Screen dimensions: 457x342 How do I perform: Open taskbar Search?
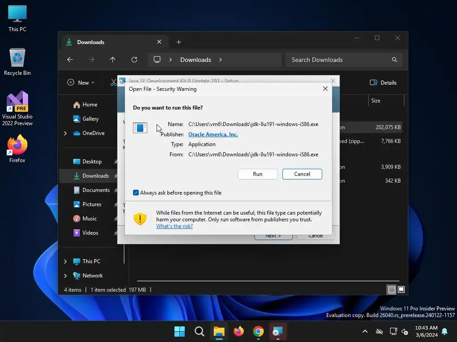tap(199, 331)
